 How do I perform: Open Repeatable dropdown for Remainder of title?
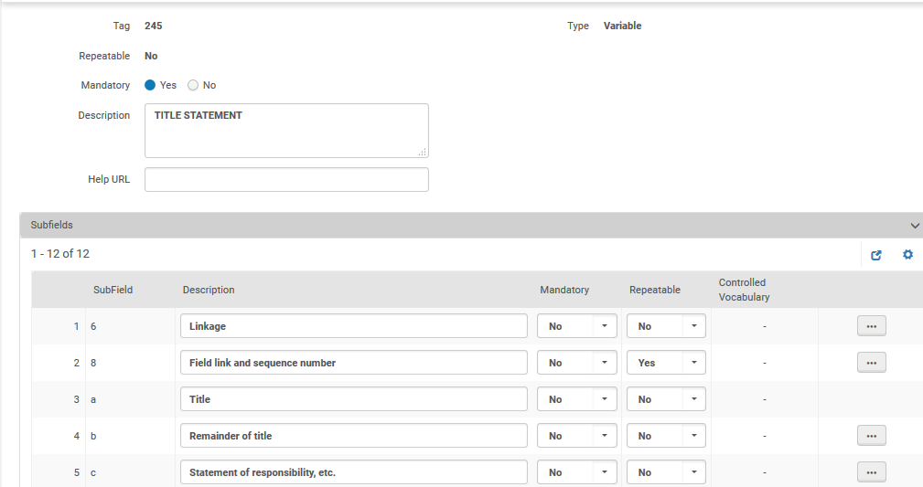pyautogui.click(x=666, y=436)
